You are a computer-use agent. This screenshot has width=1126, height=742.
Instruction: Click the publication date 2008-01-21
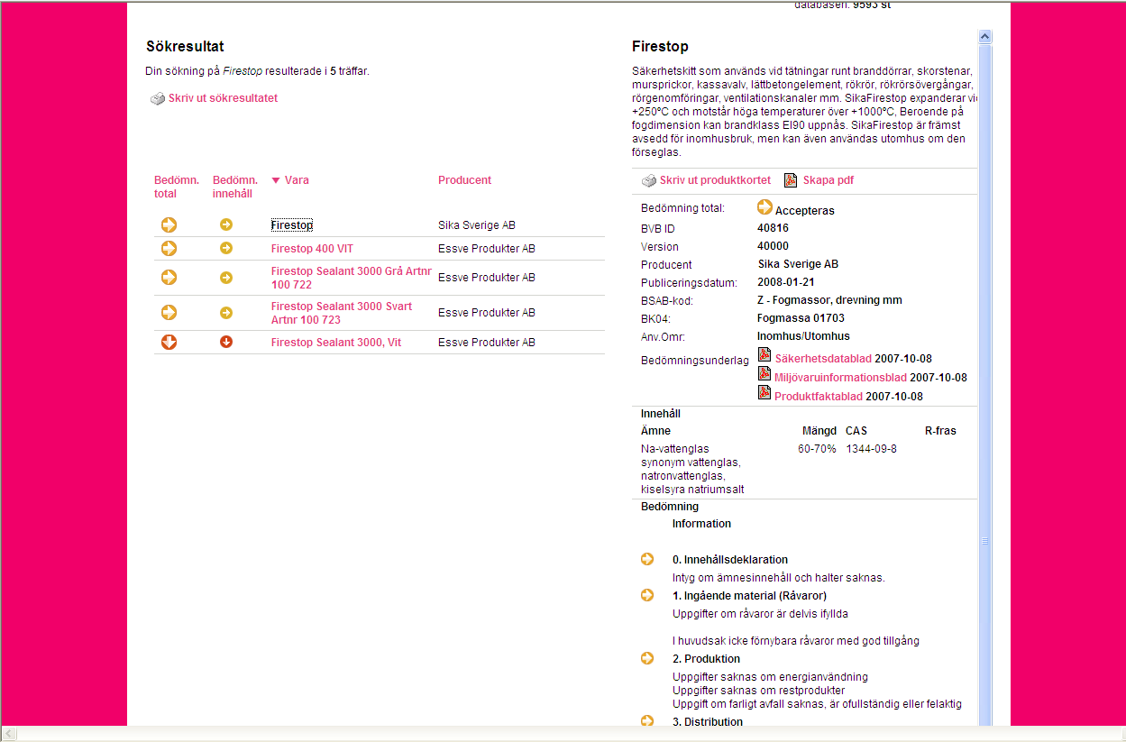[786, 282]
